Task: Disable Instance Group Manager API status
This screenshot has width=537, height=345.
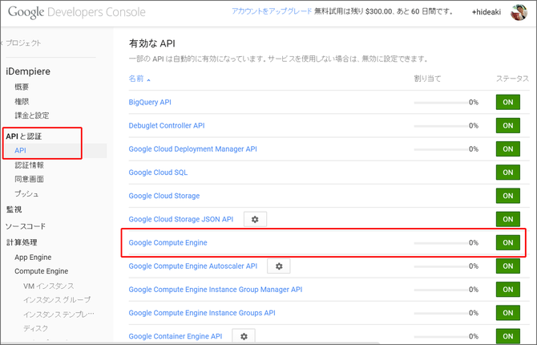Action: pyautogui.click(x=508, y=289)
